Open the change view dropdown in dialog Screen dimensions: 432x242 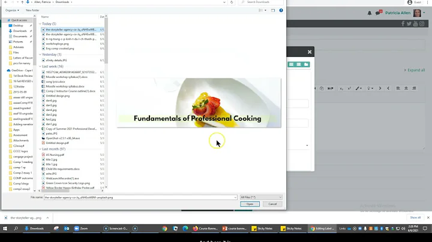pos(265,10)
